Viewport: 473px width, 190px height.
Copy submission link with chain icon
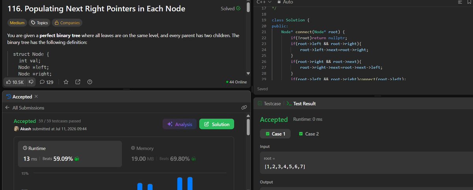click(244, 107)
